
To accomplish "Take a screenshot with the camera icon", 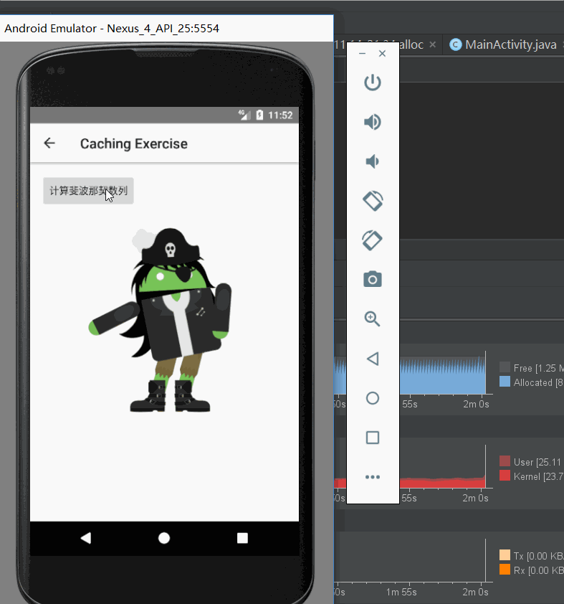I will [x=373, y=279].
